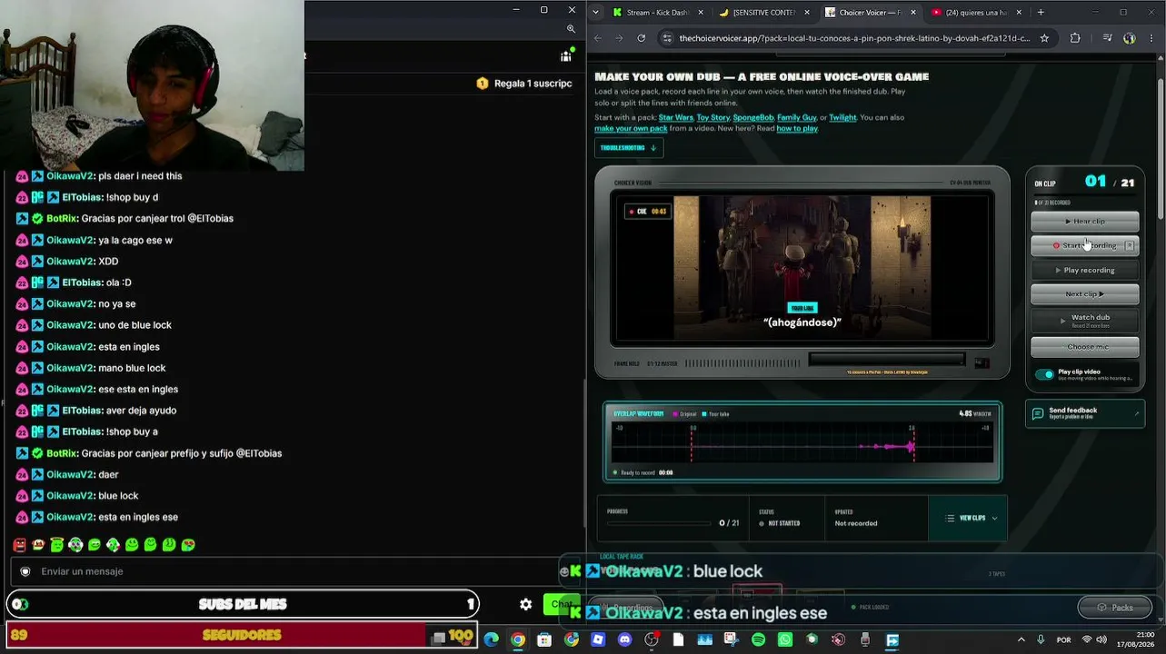
Task: Click the Watch dub button
Action: pos(1085,320)
